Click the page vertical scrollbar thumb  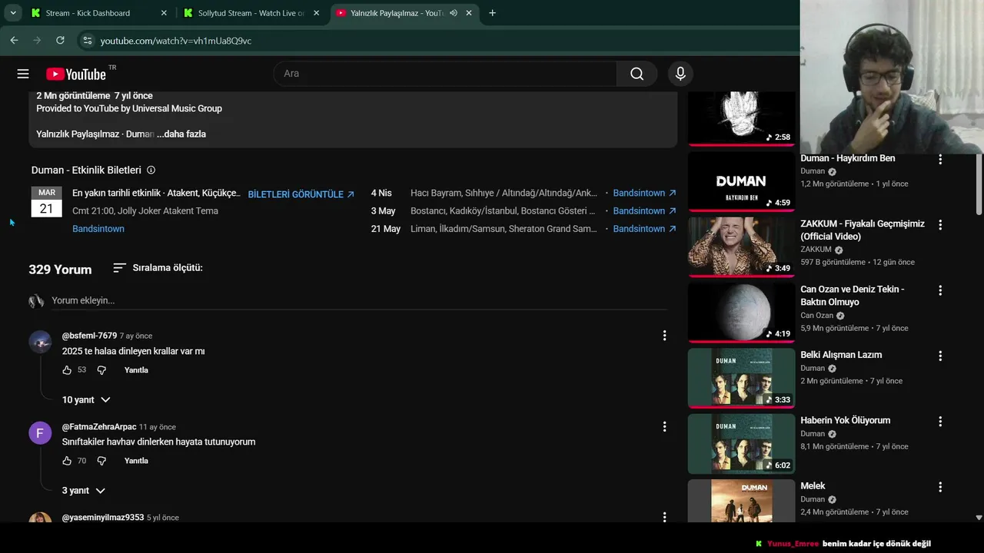(x=979, y=184)
